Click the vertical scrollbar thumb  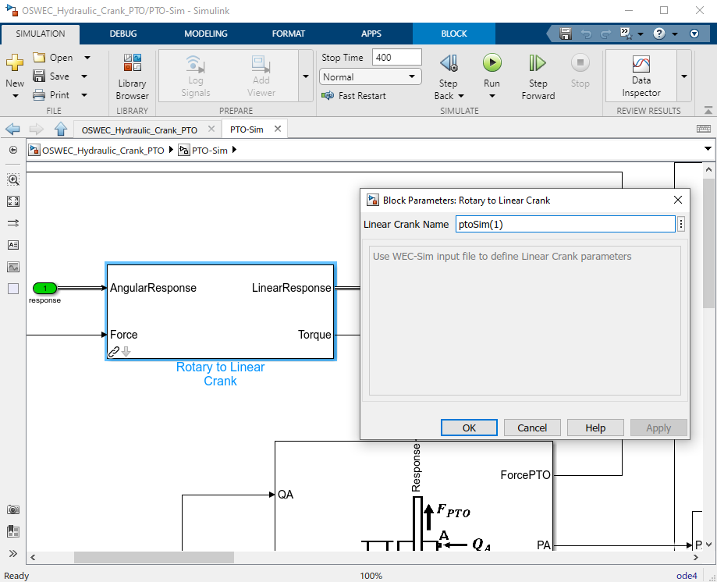708,243
